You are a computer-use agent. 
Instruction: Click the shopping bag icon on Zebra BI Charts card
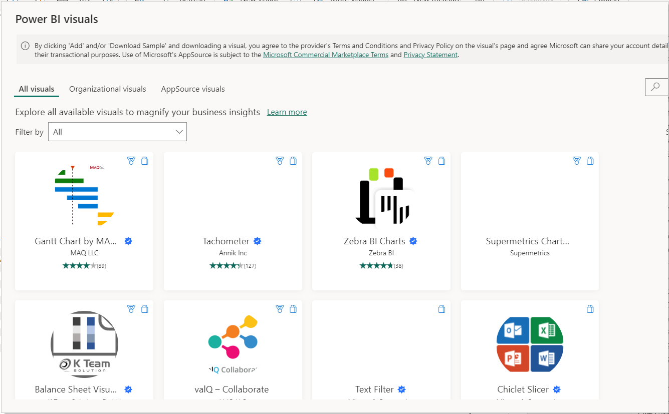tap(441, 161)
